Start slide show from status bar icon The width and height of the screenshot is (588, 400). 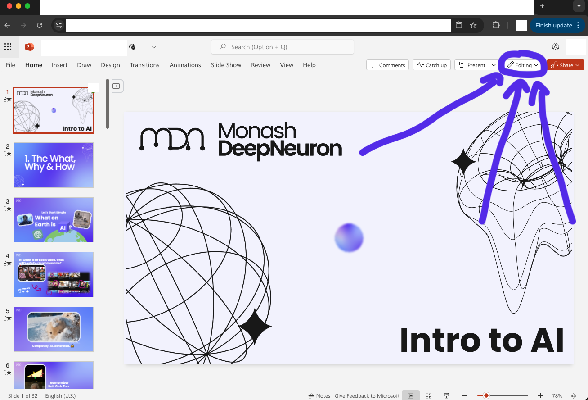coord(446,396)
